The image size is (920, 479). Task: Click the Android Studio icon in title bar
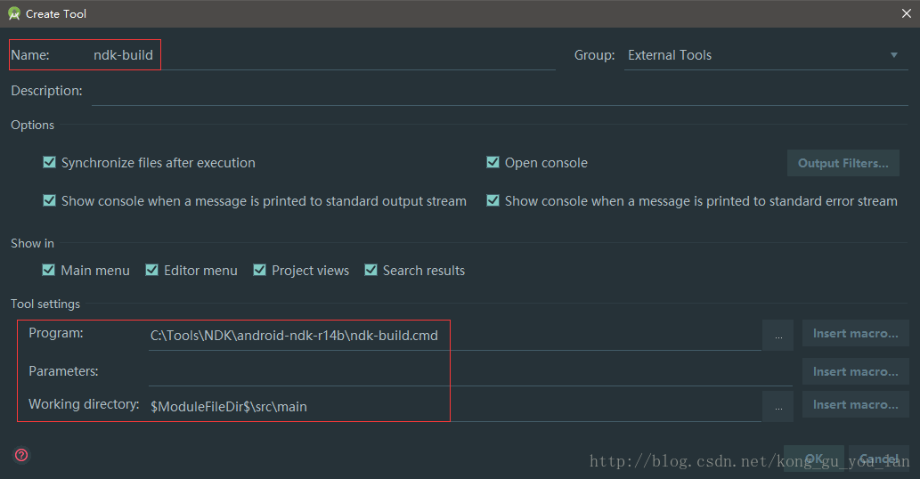click(x=14, y=13)
